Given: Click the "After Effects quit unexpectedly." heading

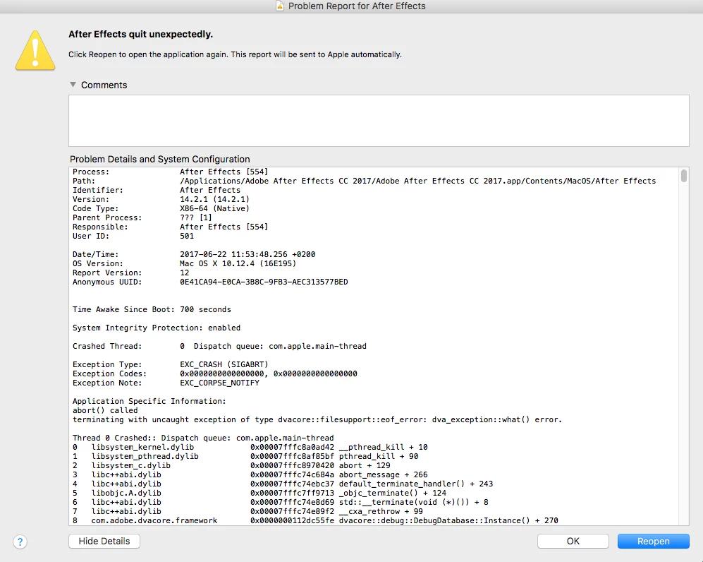Looking at the screenshot, I should click(x=140, y=34).
